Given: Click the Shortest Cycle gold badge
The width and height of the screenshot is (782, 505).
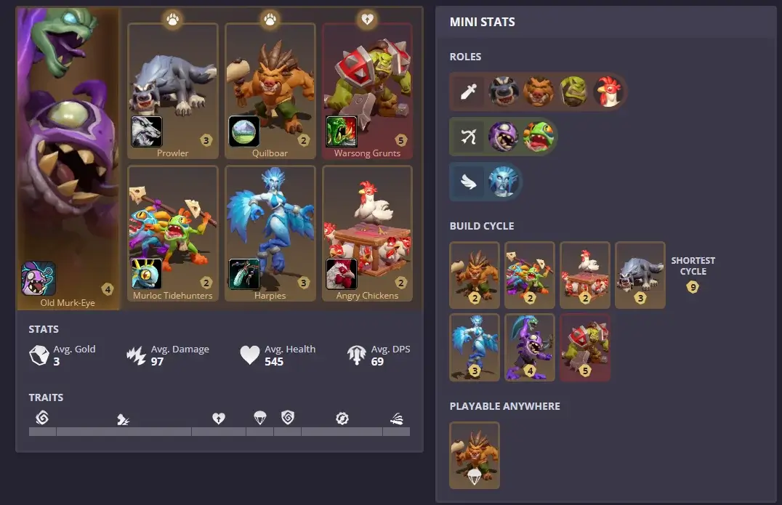Looking at the screenshot, I should pos(692,287).
